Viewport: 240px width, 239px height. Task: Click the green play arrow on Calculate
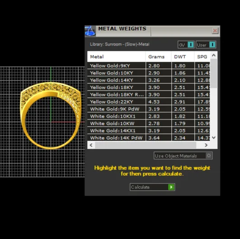171,187
